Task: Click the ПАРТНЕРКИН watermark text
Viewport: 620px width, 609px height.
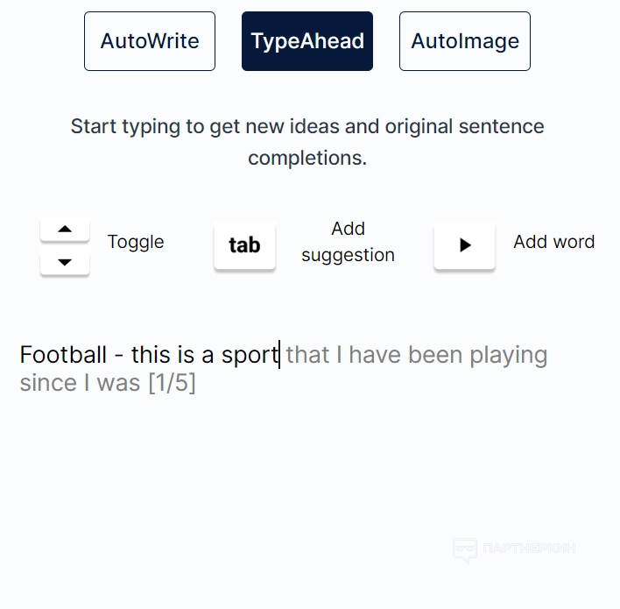Action: (529, 549)
